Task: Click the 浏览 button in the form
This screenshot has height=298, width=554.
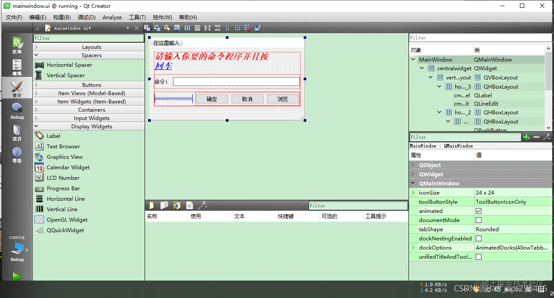Action: [x=283, y=99]
